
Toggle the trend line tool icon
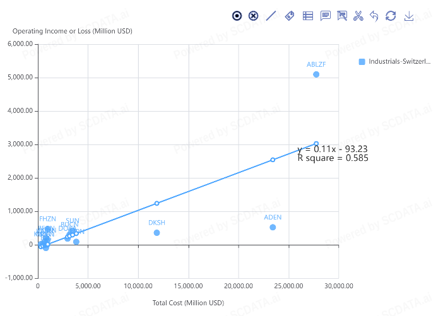coord(271,16)
